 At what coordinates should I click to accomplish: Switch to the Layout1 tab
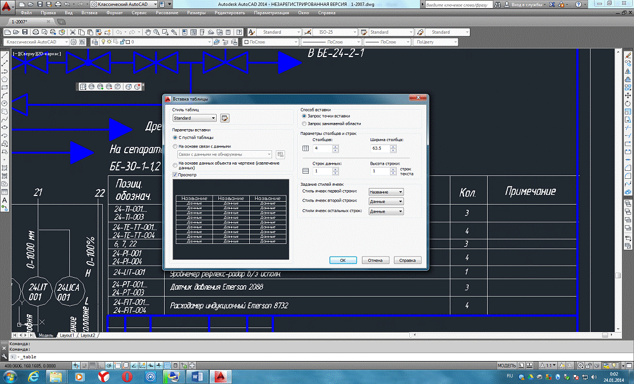tap(67, 335)
